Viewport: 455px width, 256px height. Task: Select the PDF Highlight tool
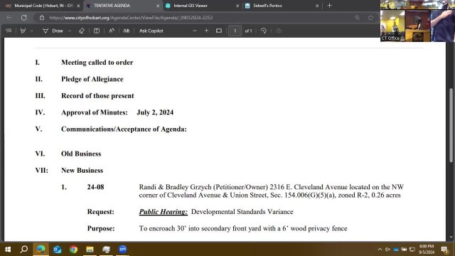[23, 31]
